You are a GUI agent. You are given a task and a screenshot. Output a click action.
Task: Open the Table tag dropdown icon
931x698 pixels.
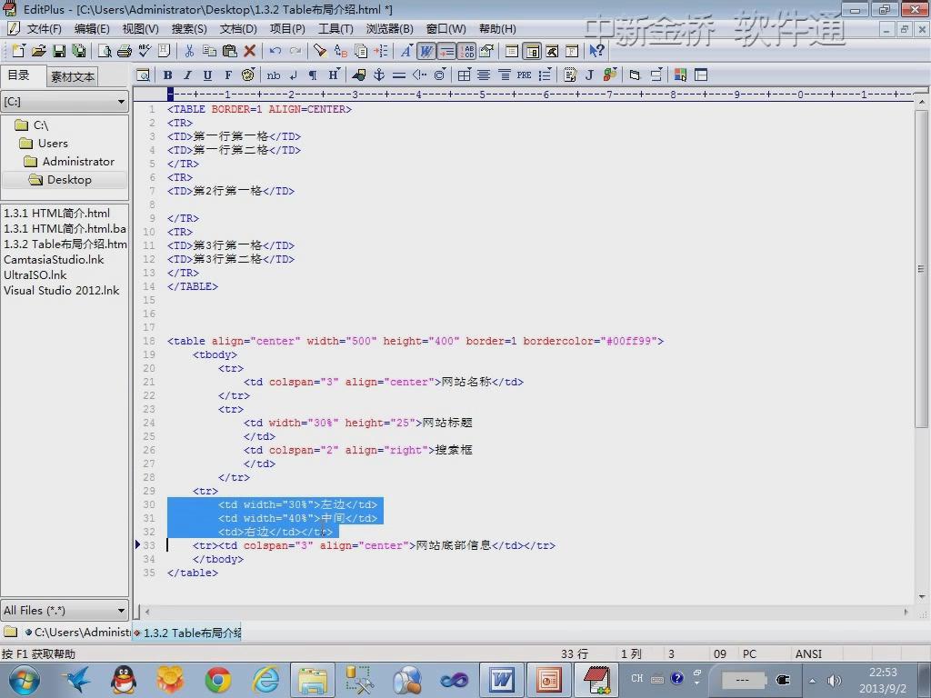465,75
